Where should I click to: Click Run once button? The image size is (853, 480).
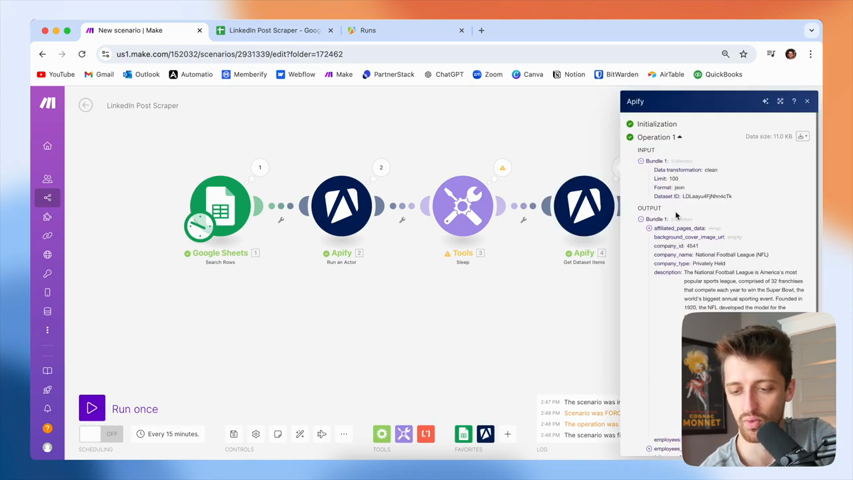[119, 409]
